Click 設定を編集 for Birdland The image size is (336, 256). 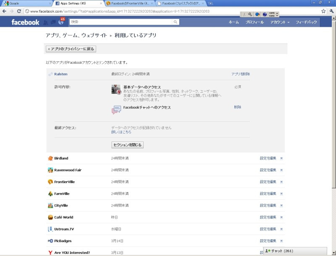pyautogui.click(x=268, y=158)
